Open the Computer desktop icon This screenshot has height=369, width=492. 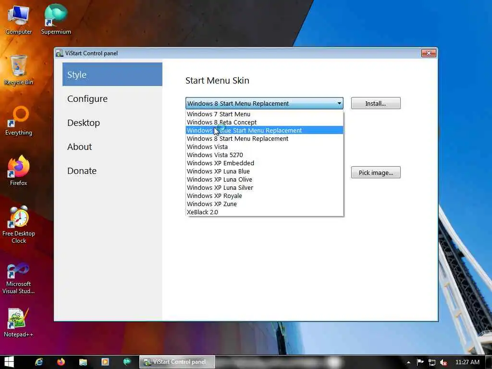[x=19, y=20]
